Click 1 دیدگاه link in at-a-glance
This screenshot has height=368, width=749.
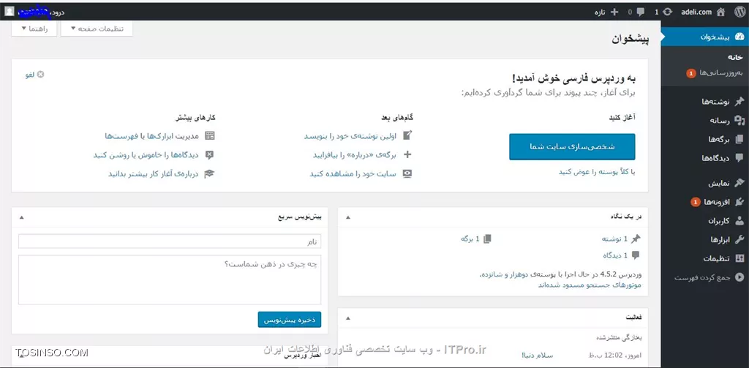click(614, 255)
